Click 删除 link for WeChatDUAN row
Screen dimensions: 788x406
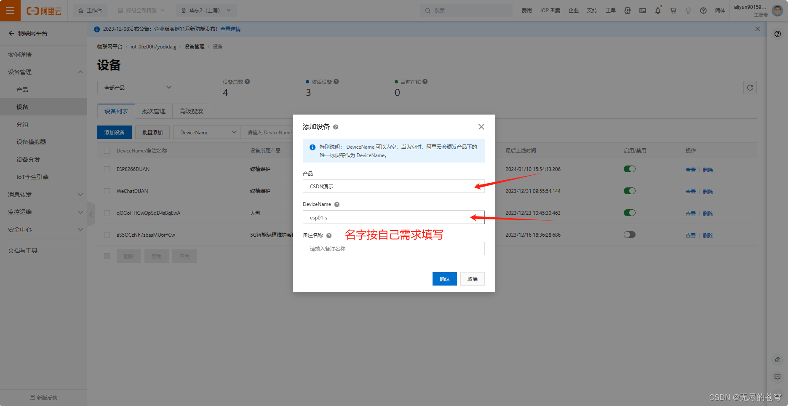point(708,192)
